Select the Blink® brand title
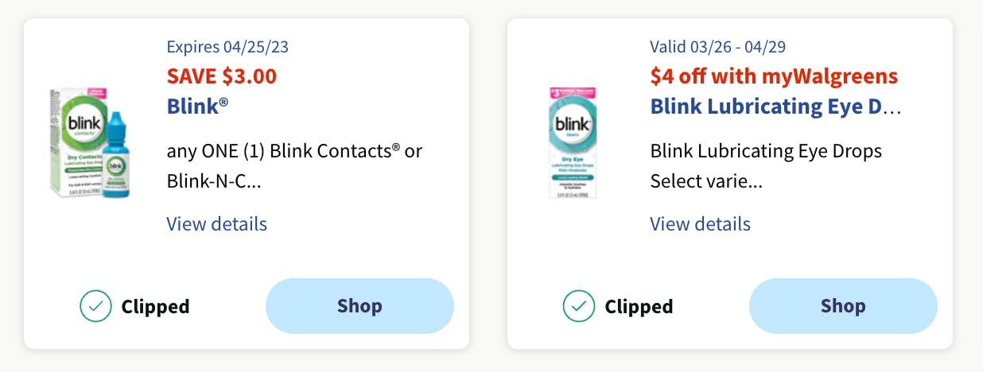Screen dimensions: 983x372 click(197, 107)
